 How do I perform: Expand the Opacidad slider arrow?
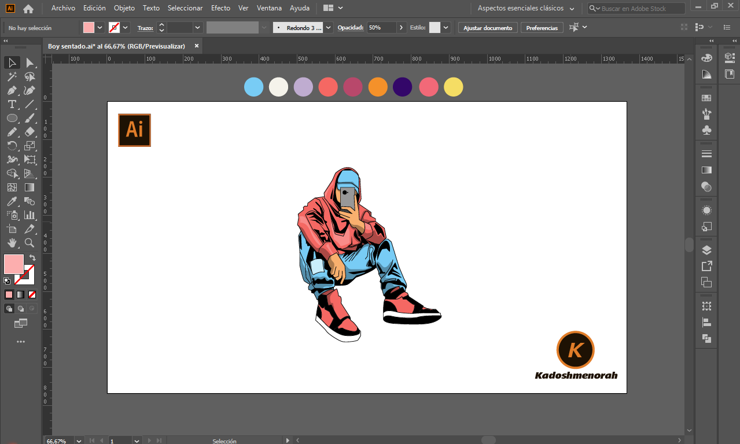pyautogui.click(x=402, y=28)
